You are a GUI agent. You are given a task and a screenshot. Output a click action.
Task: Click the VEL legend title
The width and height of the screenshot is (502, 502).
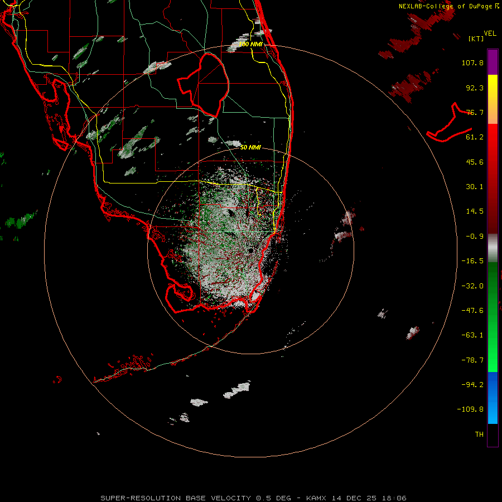pos(490,33)
